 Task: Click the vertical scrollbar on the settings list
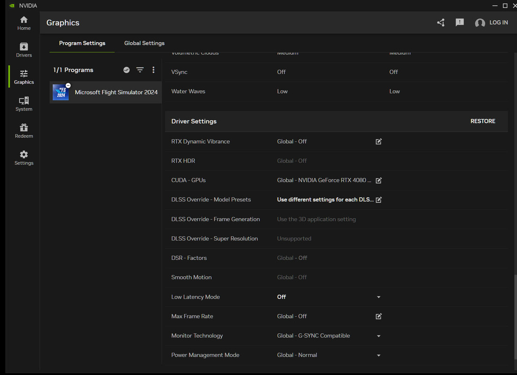tap(515, 316)
